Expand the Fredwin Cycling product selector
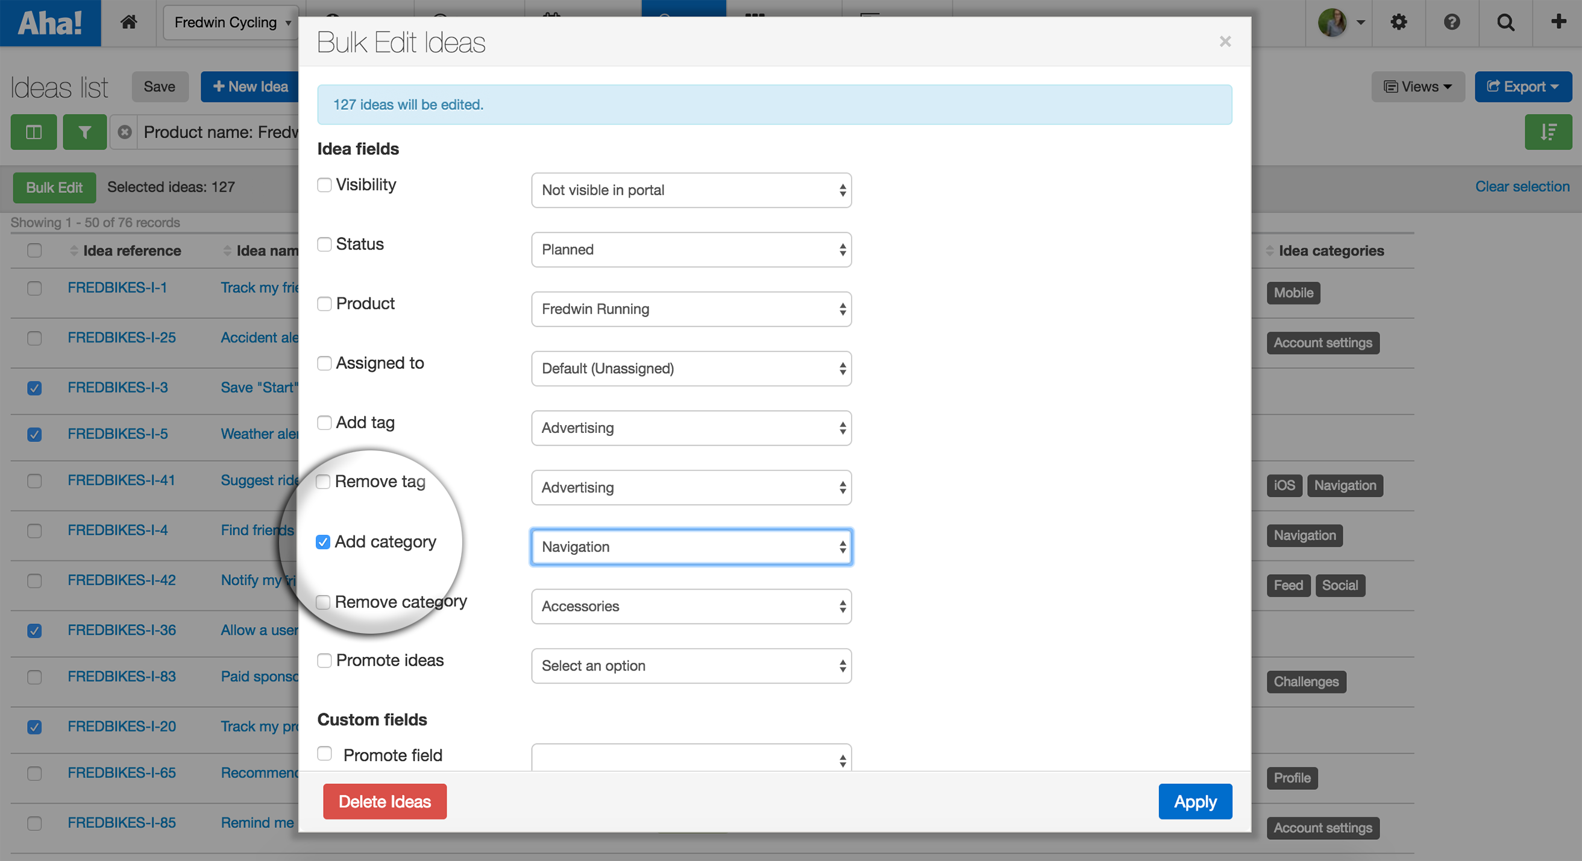1582x861 pixels. [x=231, y=22]
